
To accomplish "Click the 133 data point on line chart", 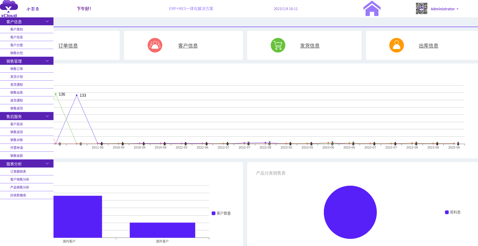I will pyautogui.click(x=77, y=95).
